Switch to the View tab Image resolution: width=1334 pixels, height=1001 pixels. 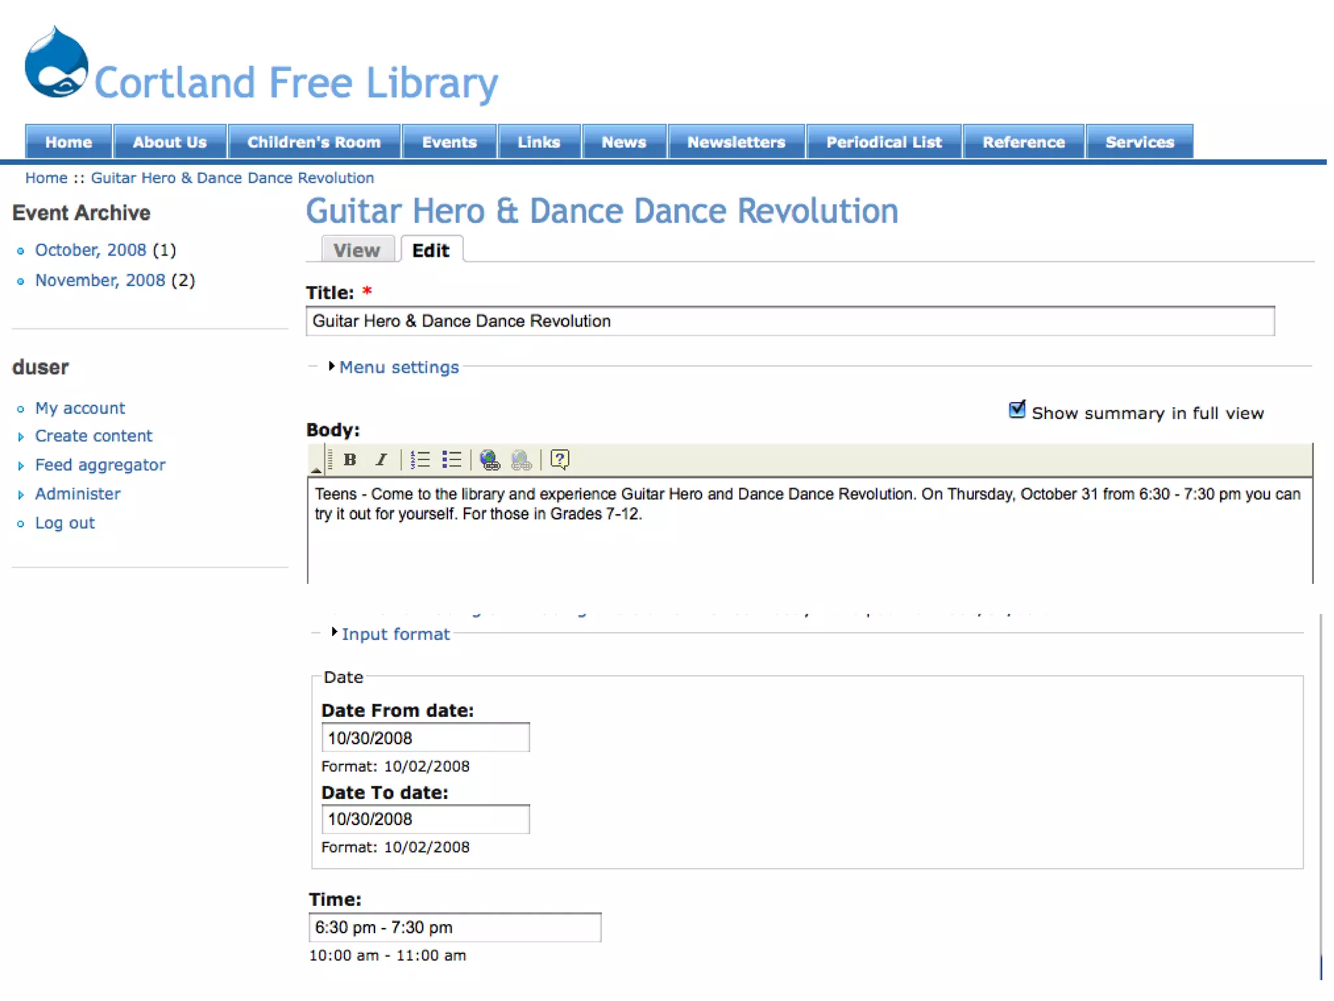pyautogui.click(x=357, y=250)
